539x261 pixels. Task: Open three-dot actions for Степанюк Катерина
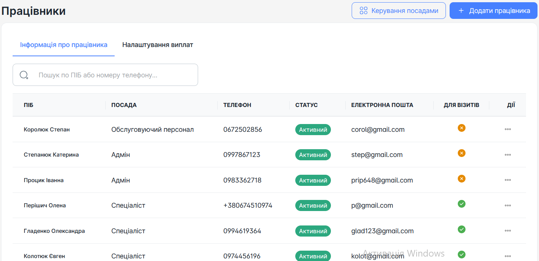[x=508, y=155]
